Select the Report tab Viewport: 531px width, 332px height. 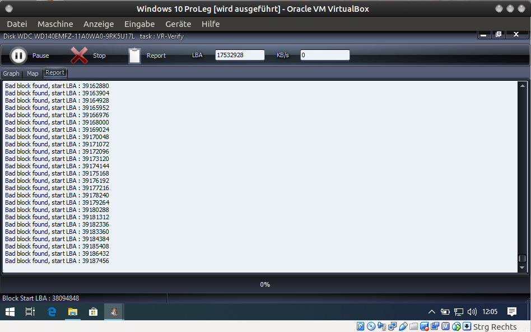55,72
